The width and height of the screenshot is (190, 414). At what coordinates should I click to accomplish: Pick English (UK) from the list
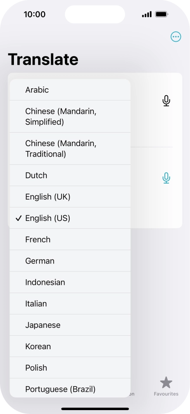70,197
